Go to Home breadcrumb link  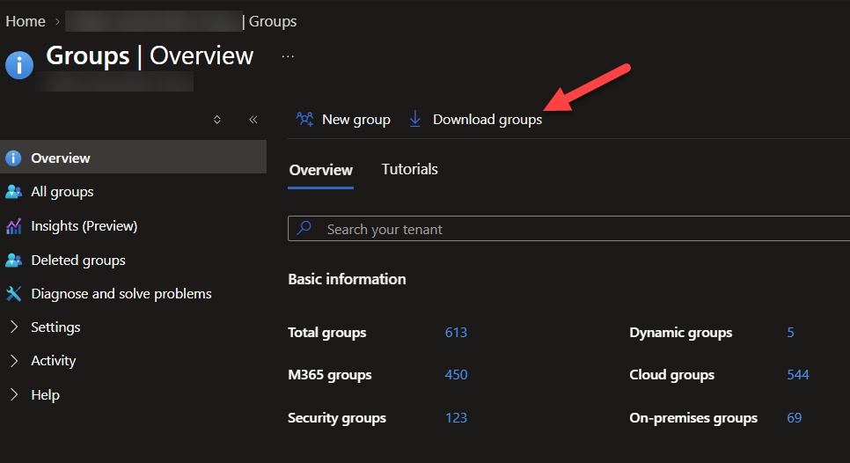pos(26,21)
